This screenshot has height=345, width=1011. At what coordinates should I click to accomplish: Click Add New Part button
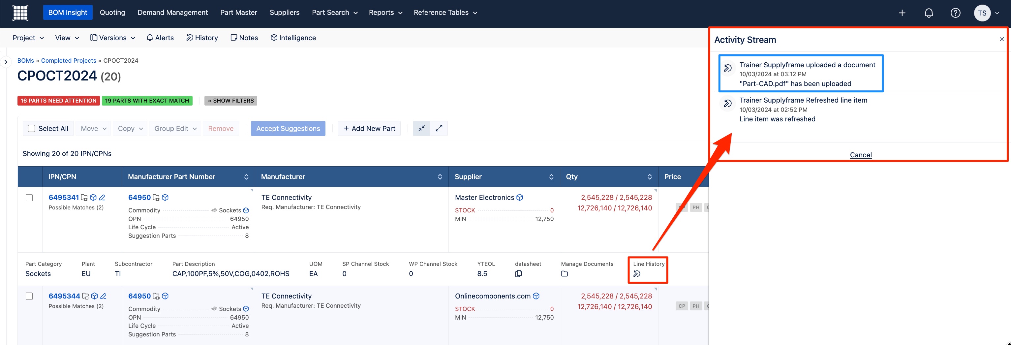pos(369,128)
